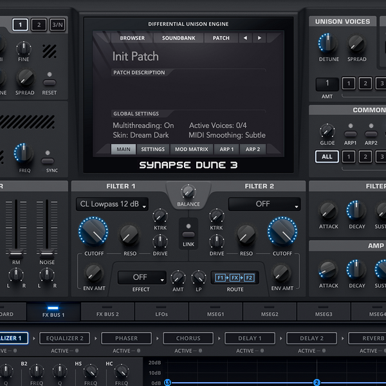Screen dimensions: 386x386
Task: Click the Unison Voices DETUNE knob
Action: click(x=328, y=43)
